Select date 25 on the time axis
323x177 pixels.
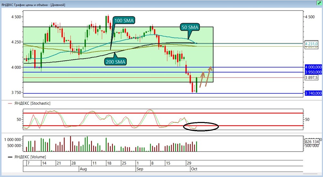tap(124, 163)
